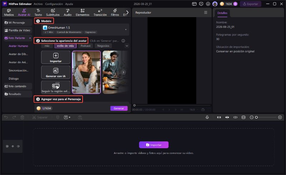Open the Subtítulos tab

(x=53, y=12)
